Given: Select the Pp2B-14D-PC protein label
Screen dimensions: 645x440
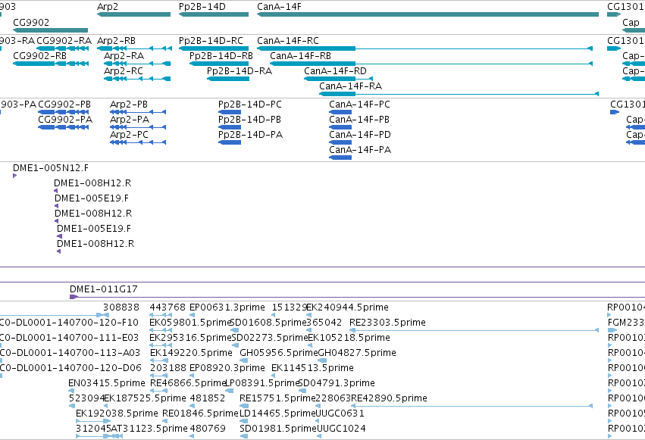Looking at the screenshot, I should click(250, 104).
